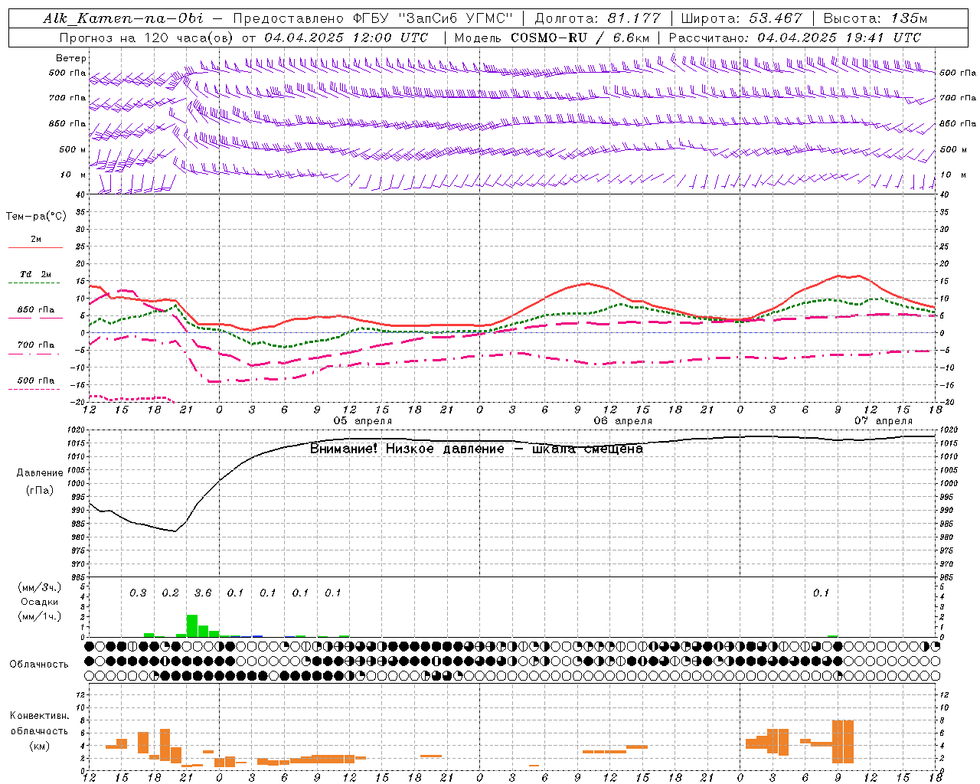Click the 3.6 precipitation total value

(203, 593)
